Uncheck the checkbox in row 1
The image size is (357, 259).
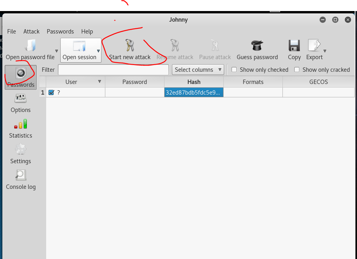point(51,93)
